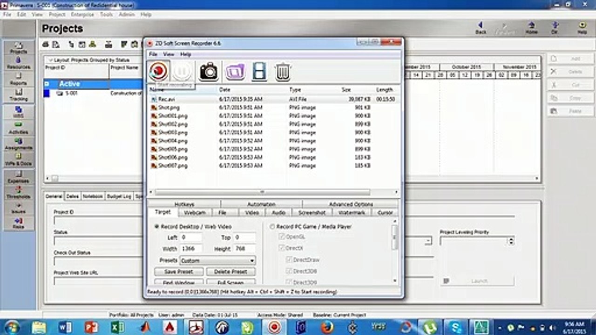596x335 pixels.
Task: Click the Full Screen button
Action: [231, 282]
